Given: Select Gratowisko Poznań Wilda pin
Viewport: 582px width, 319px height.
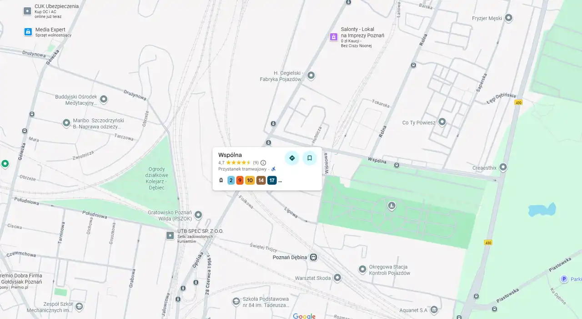Looking at the screenshot, I should click(198, 214).
